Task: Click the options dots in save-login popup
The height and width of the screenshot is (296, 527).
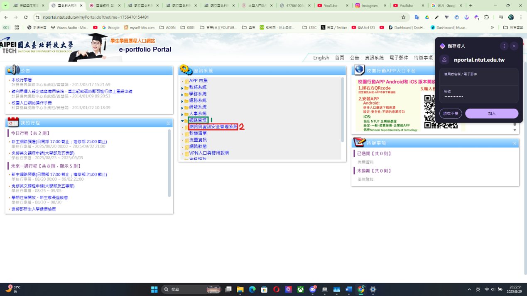Action: tap(504, 46)
